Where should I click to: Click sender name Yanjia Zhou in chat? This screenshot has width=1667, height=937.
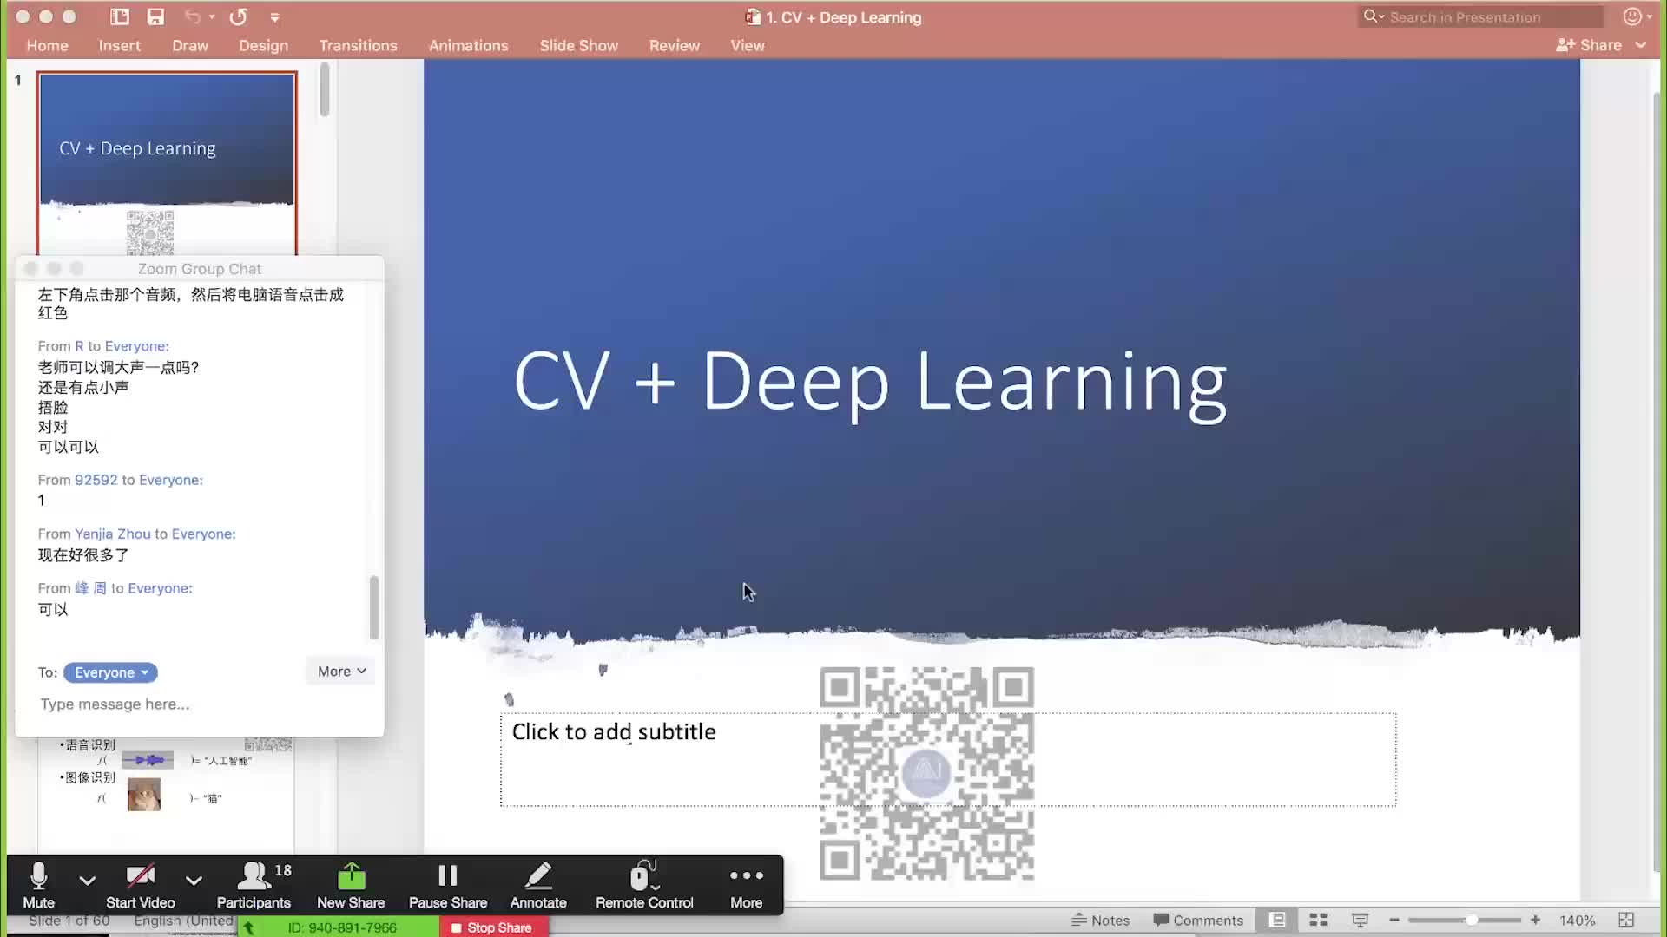click(113, 534)
